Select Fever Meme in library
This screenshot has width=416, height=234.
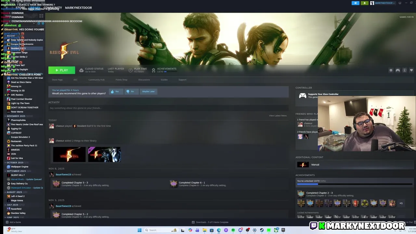tap(17, 112)
